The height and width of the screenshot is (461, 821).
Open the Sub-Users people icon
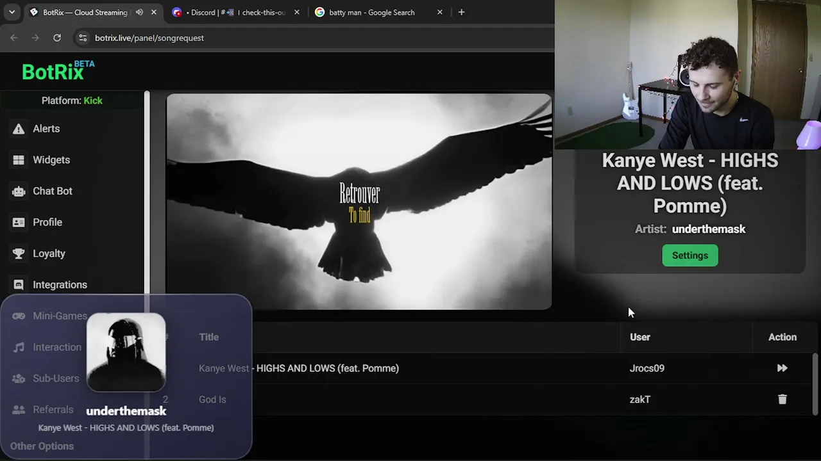tap(19, 378)
